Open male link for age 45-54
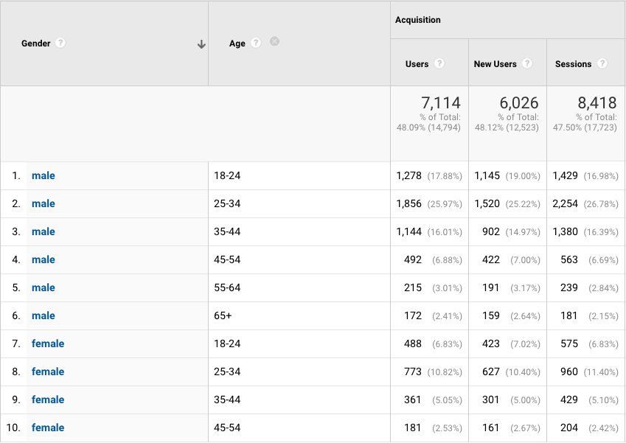Screen dimensions: 626x443 coord(43,259)
